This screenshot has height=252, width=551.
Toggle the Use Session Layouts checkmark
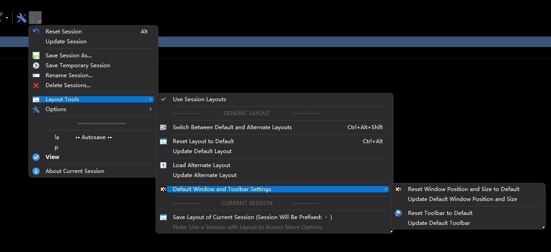[163, 99]
